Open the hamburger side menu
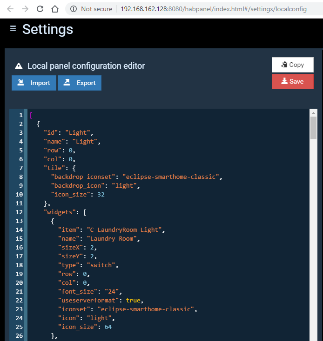The width and height of the screenshot is (323, 341). (13, 28)
